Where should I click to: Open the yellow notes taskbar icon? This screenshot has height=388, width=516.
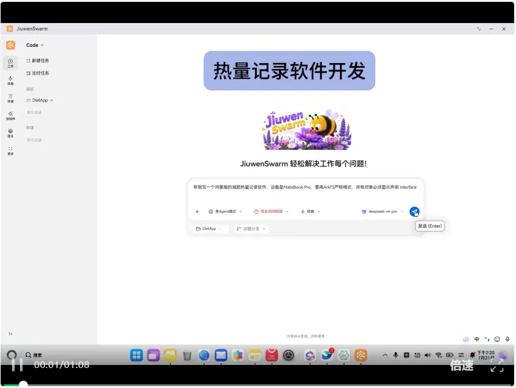point(255,355)
